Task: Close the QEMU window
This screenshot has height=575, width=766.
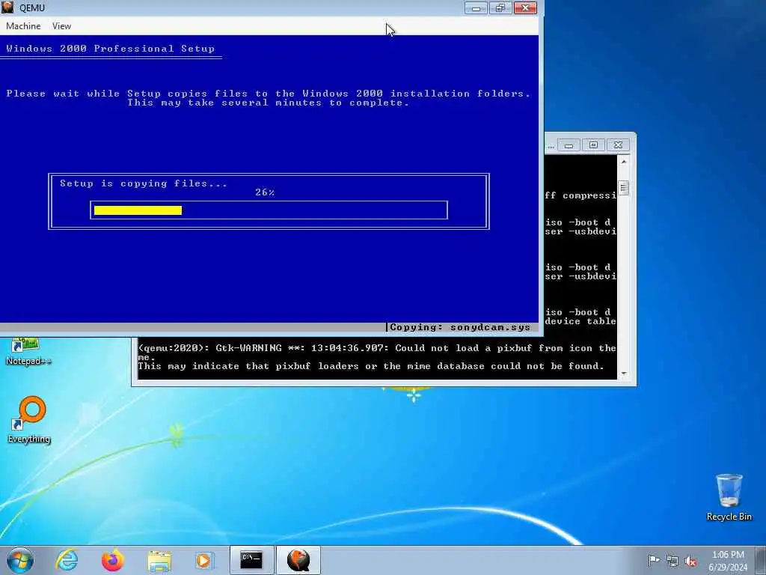Action: 525,7
